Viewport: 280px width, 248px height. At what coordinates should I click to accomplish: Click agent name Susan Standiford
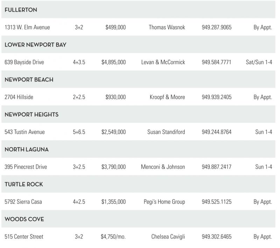[166, 132]
